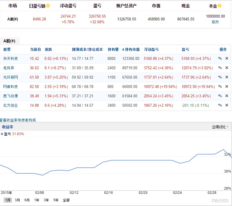
Task: Click the 盈亏 legend dot in the chart
Action: 2,134
